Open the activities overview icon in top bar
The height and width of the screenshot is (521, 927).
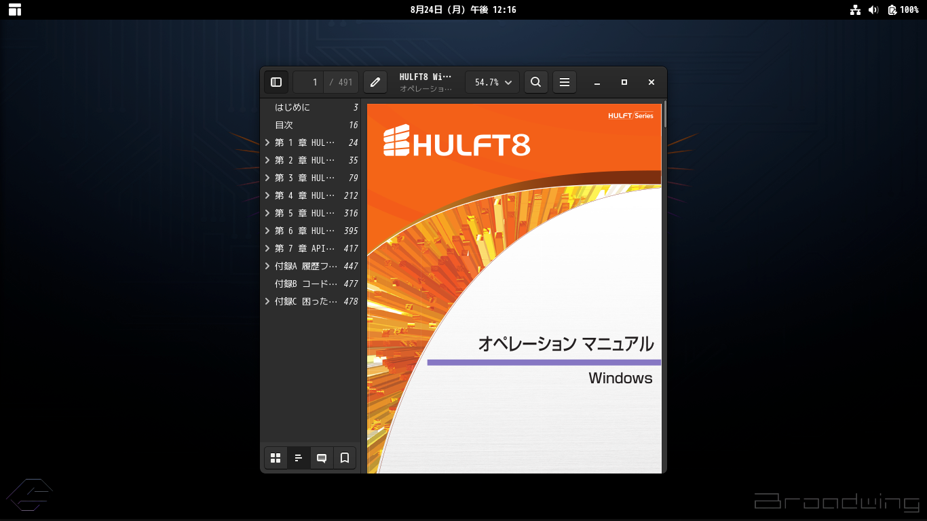click(15, 9)
